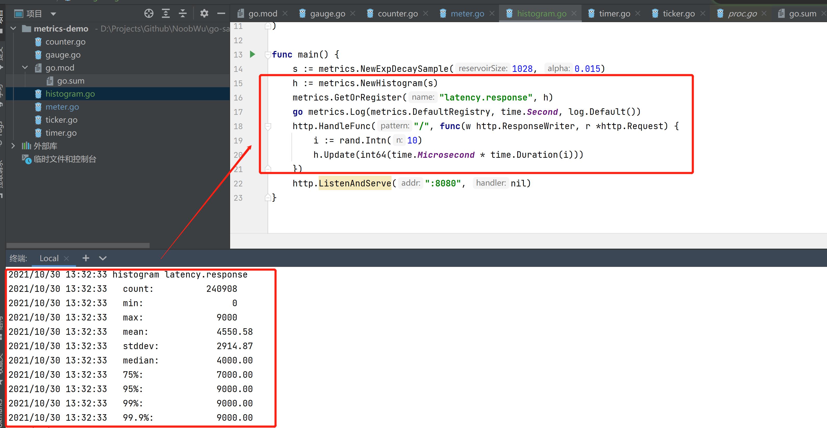Click the locate/select opened file crosshair icon
This screenshot has height=428, width=827.
pyautogui.click(x=149, y=14)
